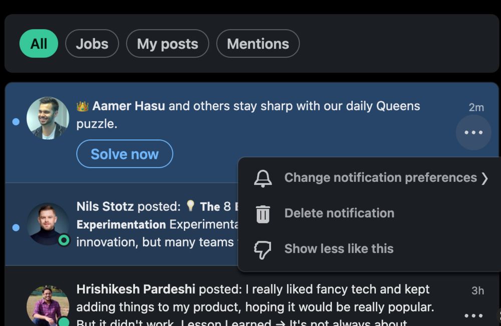The image size is (501, 326).
Task: Show the Mentions notifications filter
Action: click(x=258, y=44)
